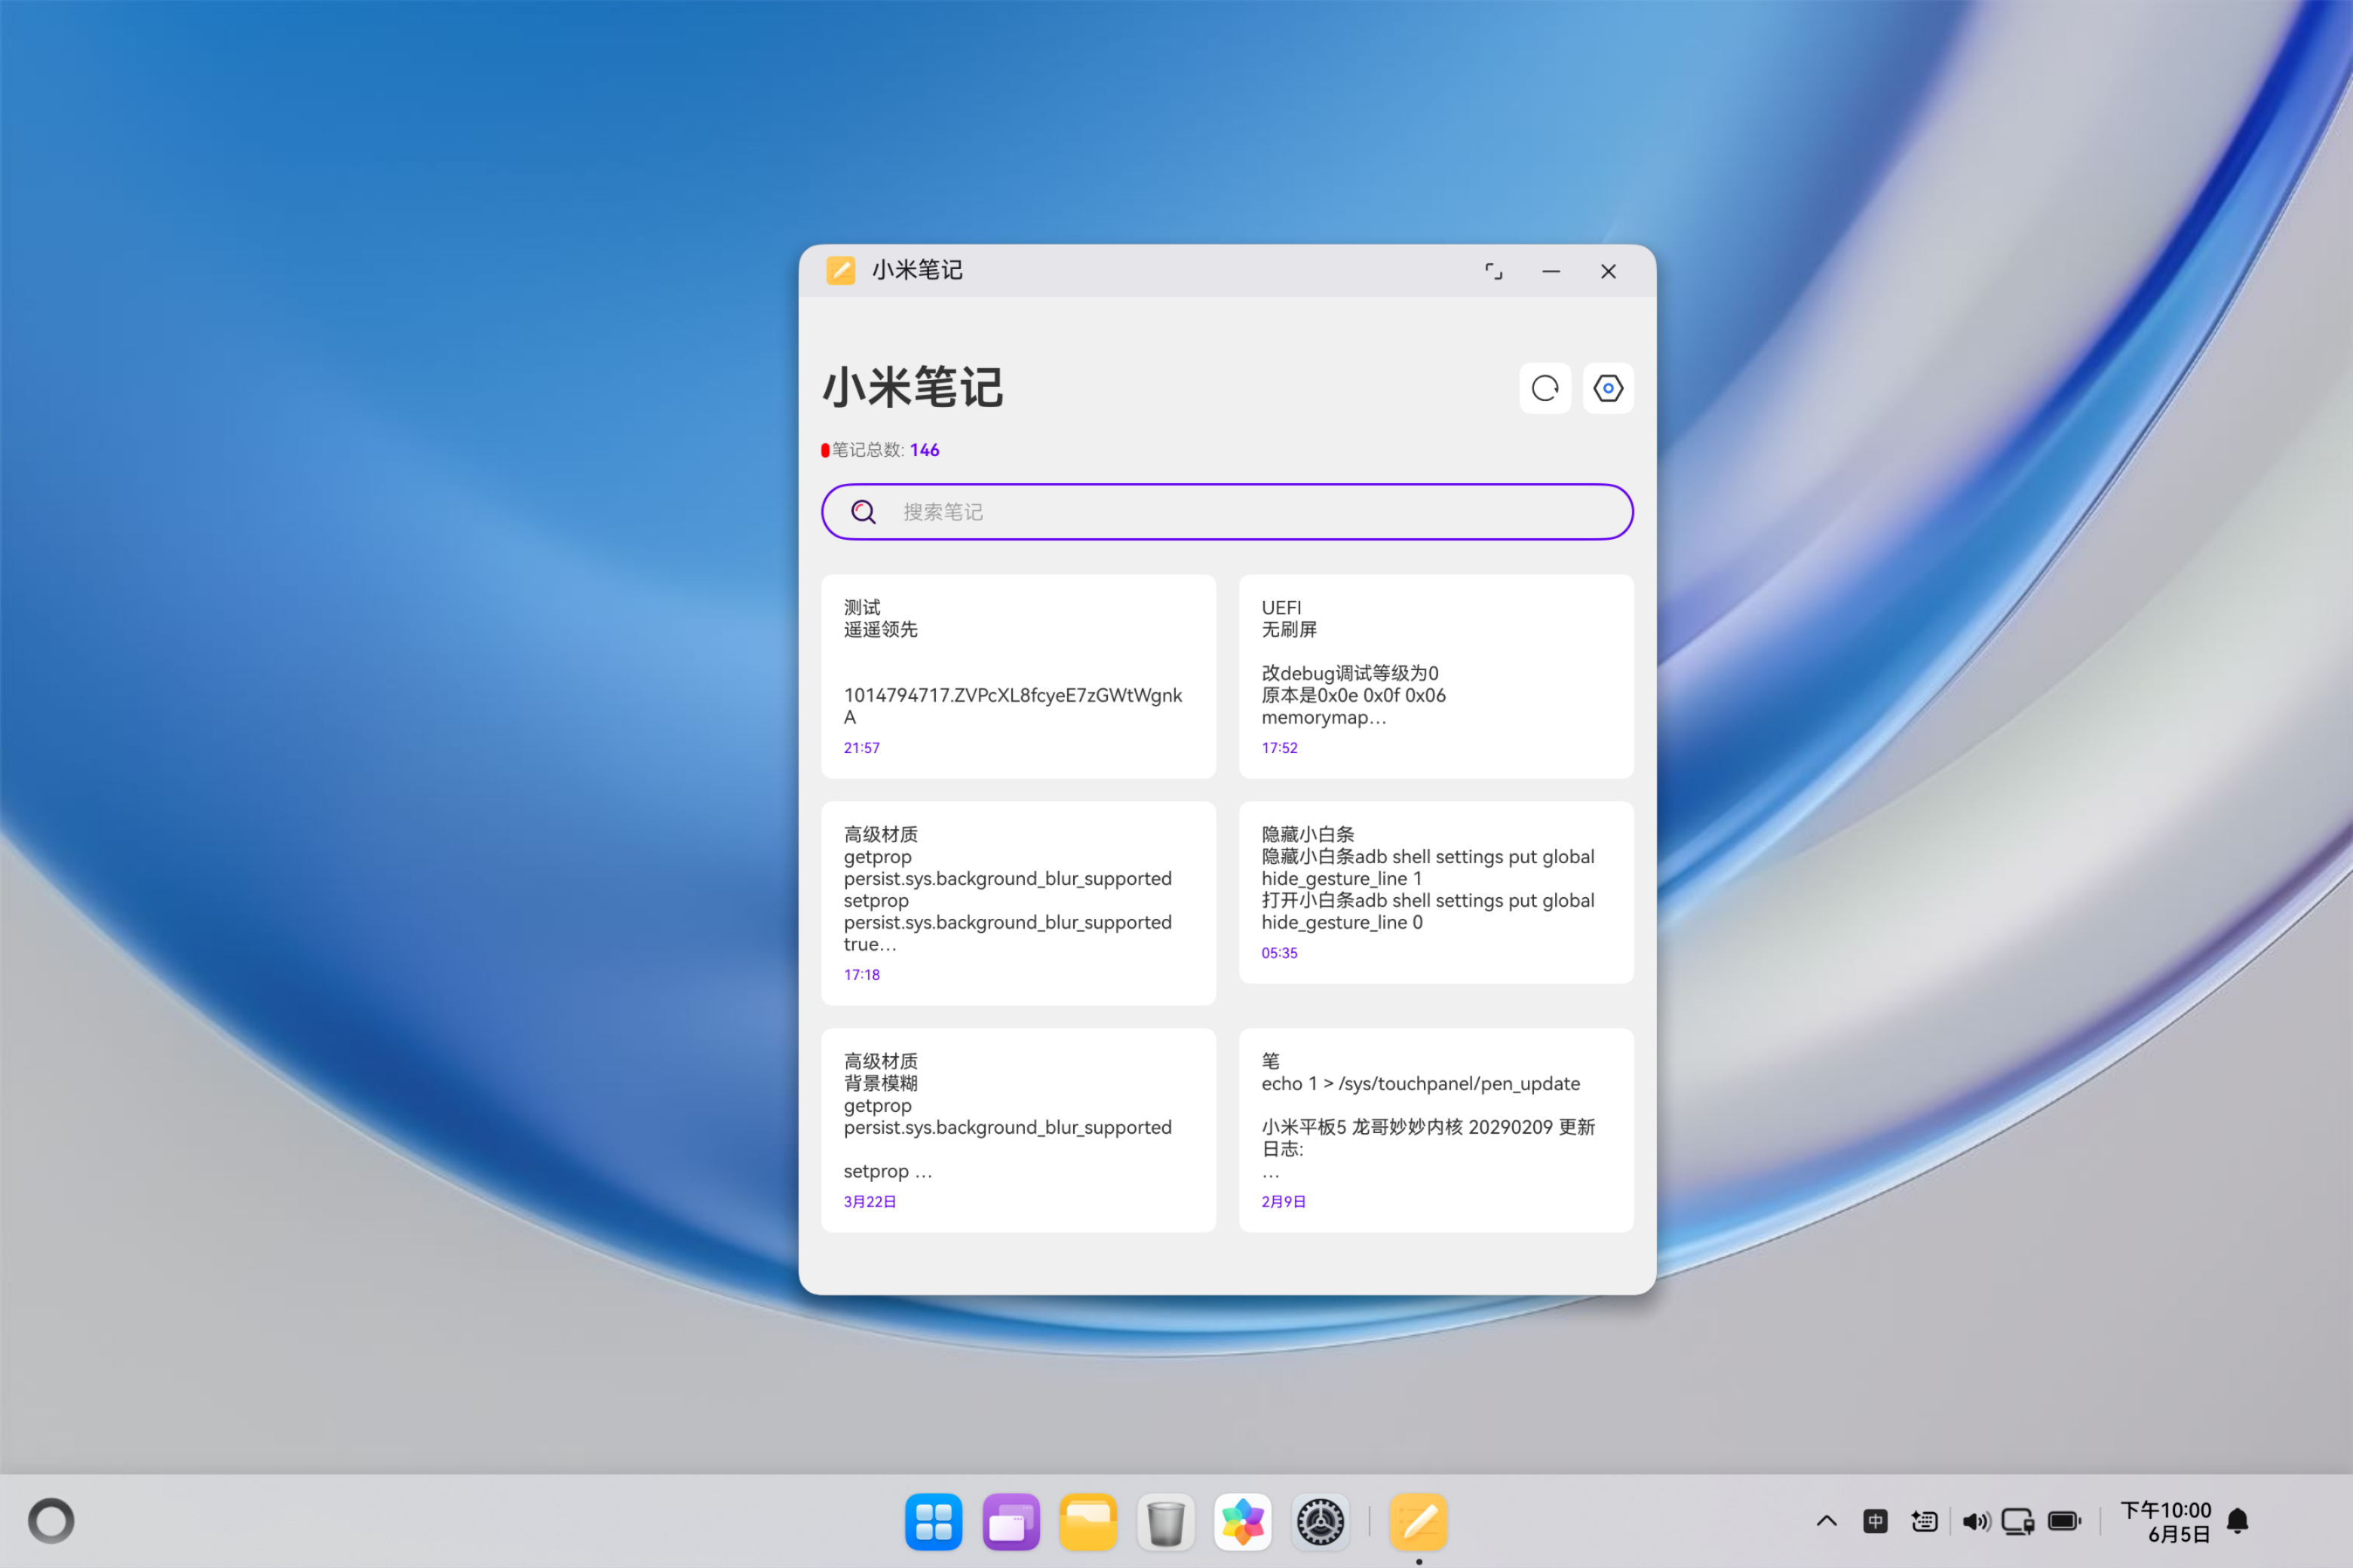
Task: Open the volume speaker tray icon
Action: [1976, 1521]
